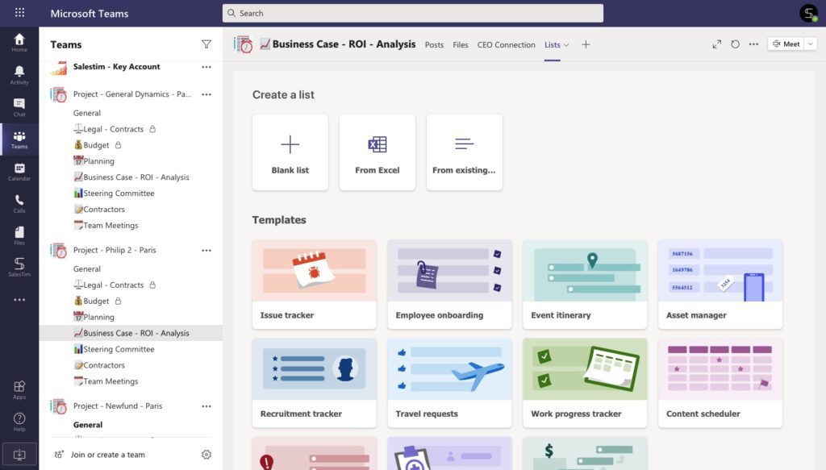Open more options for Project - Newfund - Paris
Screen dimensions: 826x470
coord(206,406)
